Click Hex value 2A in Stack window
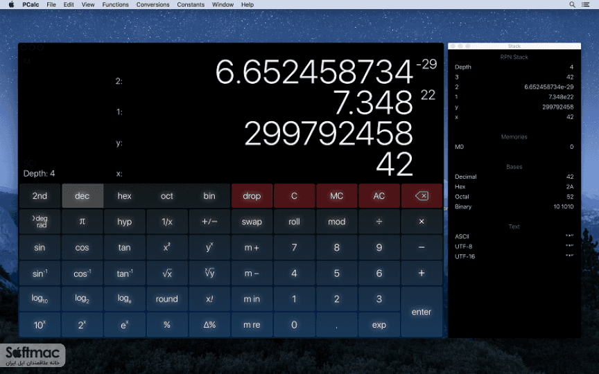The image size is (599, 374). tap(570, 186)
